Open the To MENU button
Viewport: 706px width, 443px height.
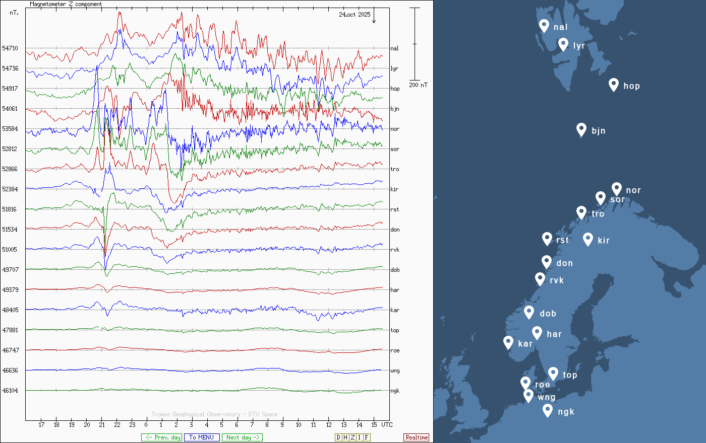202,437
